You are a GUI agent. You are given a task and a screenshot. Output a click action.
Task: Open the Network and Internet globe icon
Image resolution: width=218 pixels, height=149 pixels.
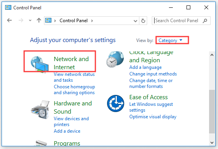[x=40, y=64]
